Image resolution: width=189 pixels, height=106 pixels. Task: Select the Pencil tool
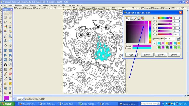pyautogui.click(x=10, y=69)
